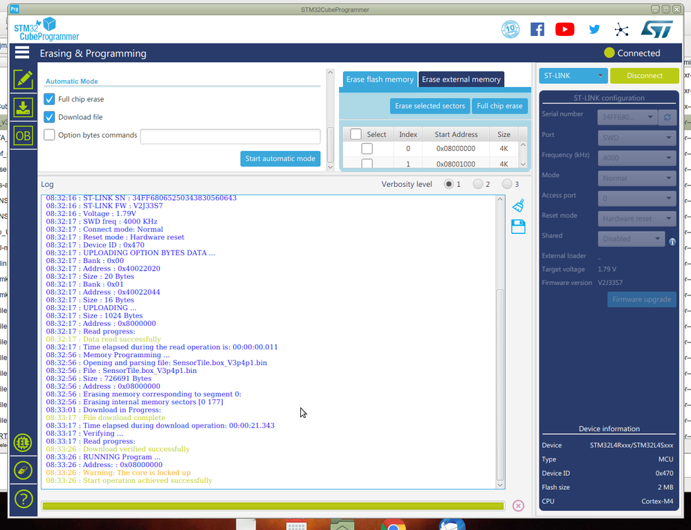Viewport: 691px width, 530px height.
Task: Open the Option Bytes (OB) panel
Action: pyautogui.click(x=23, y=136)
